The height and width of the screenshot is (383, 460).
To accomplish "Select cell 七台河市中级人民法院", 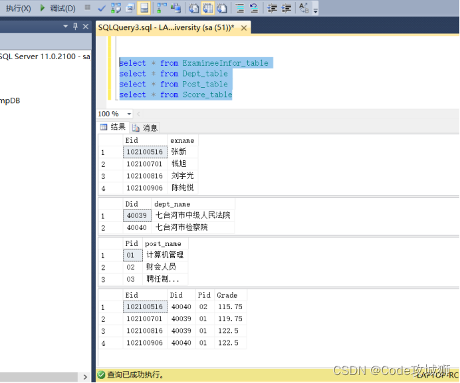I will click(193, 215).
